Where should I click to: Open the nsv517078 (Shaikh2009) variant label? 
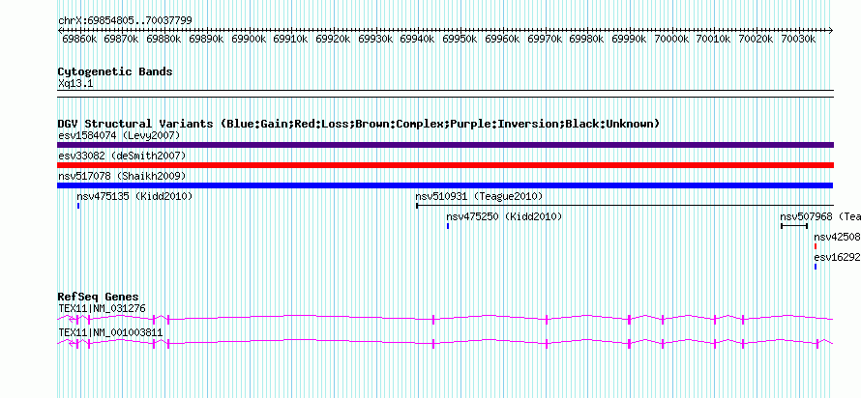pyautogui.click(x=122, y=176)
